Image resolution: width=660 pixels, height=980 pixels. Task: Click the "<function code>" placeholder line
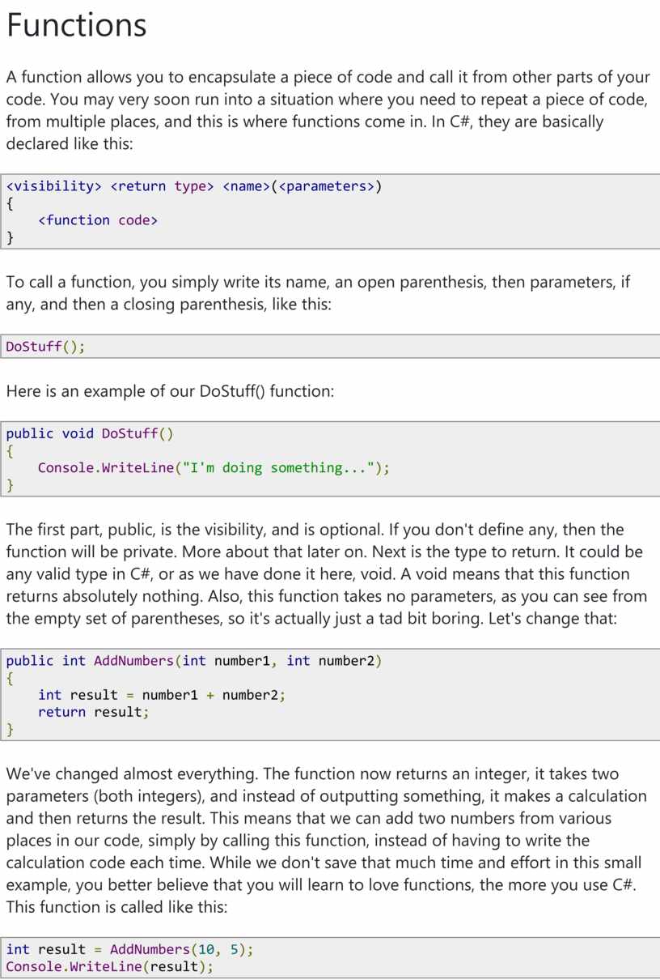[x=97, y=220]
